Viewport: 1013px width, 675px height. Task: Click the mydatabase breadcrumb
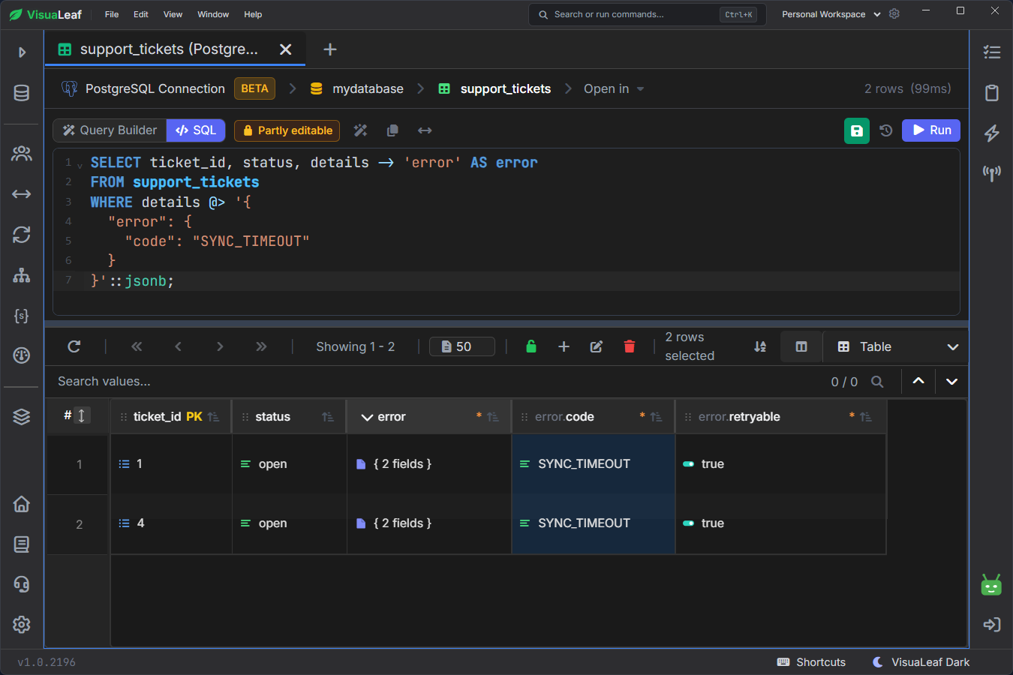(356, 88)
